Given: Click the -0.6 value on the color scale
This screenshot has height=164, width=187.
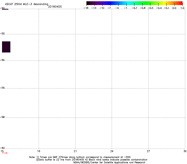Looking at the screenshot, I should coord(143,8).
